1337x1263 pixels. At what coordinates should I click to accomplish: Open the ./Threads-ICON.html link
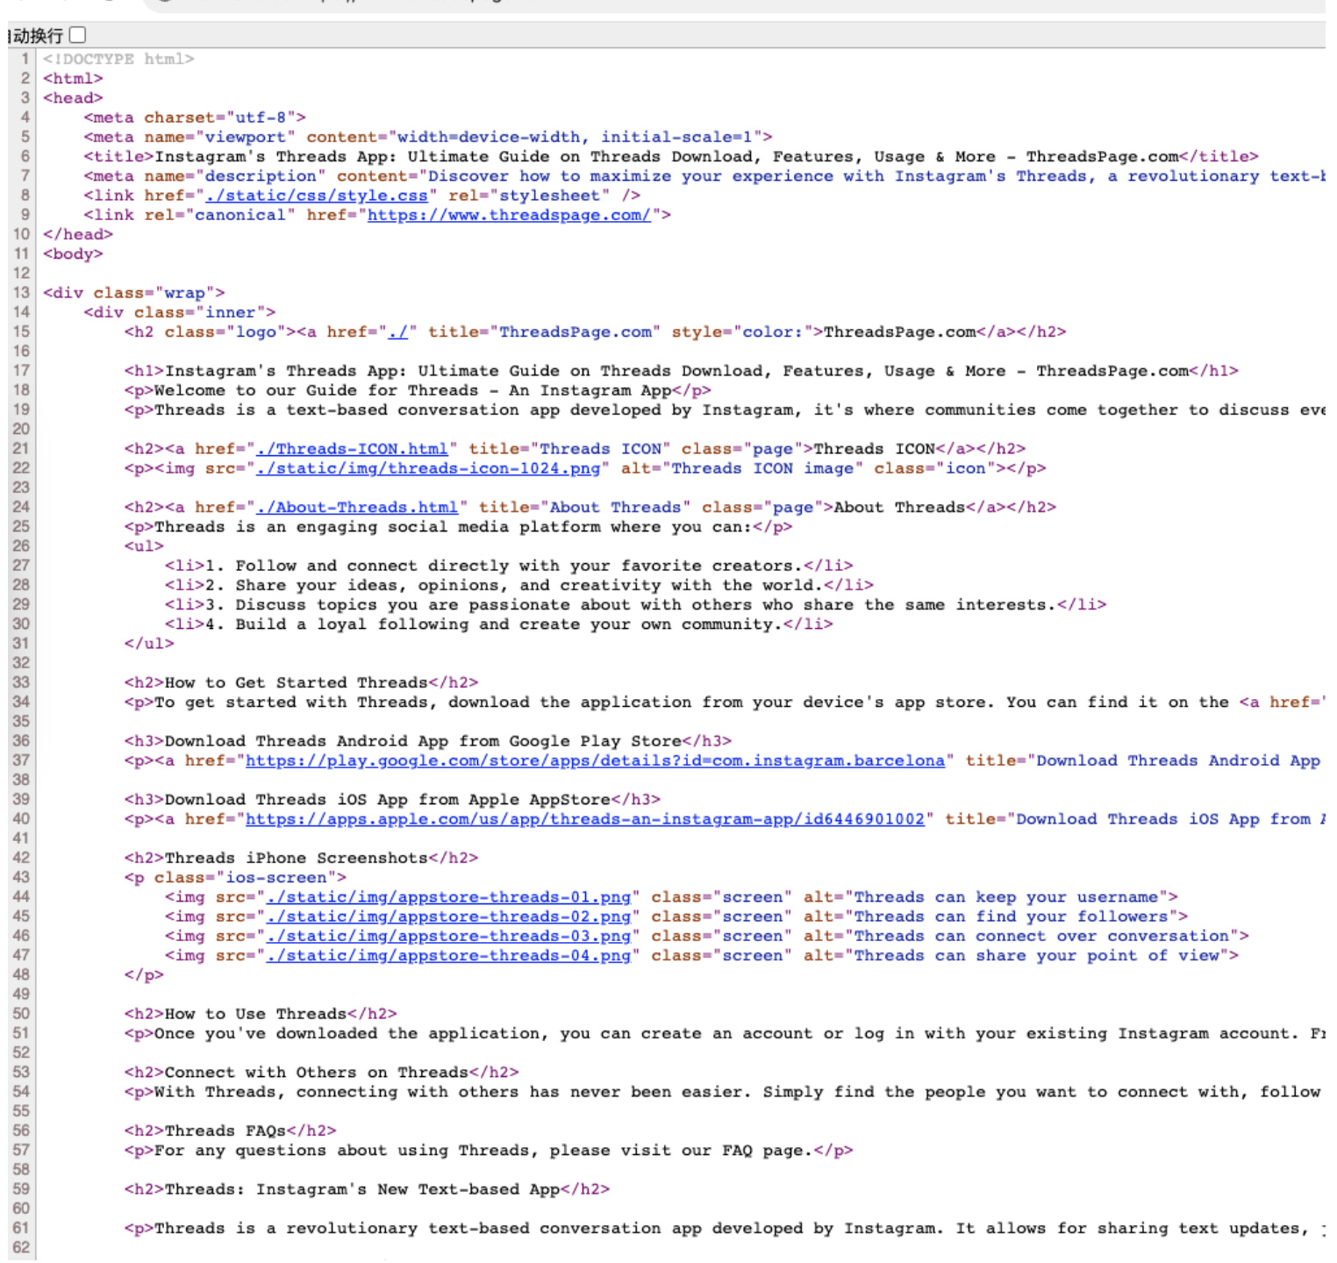coord(352,449)
